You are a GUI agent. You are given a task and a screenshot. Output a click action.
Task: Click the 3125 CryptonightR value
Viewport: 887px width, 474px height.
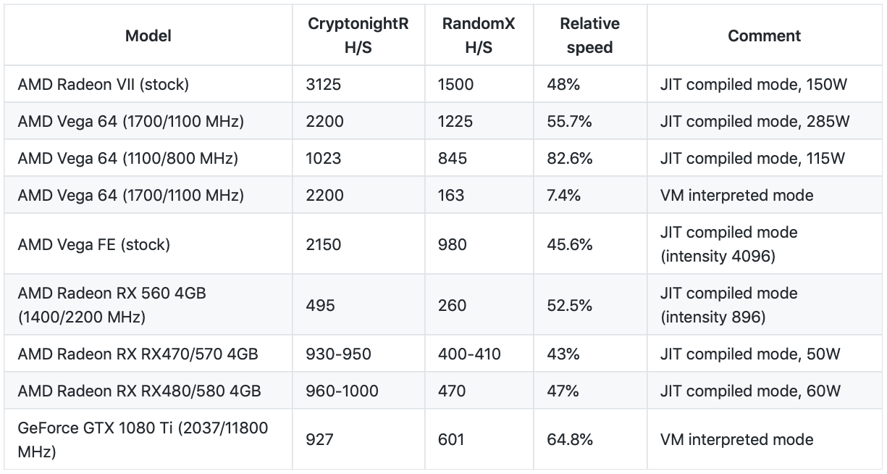324,84
